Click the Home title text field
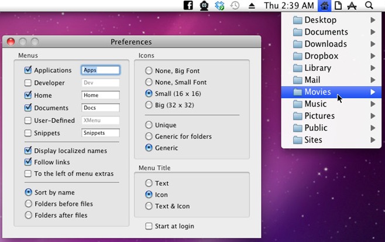 point(101,95)
